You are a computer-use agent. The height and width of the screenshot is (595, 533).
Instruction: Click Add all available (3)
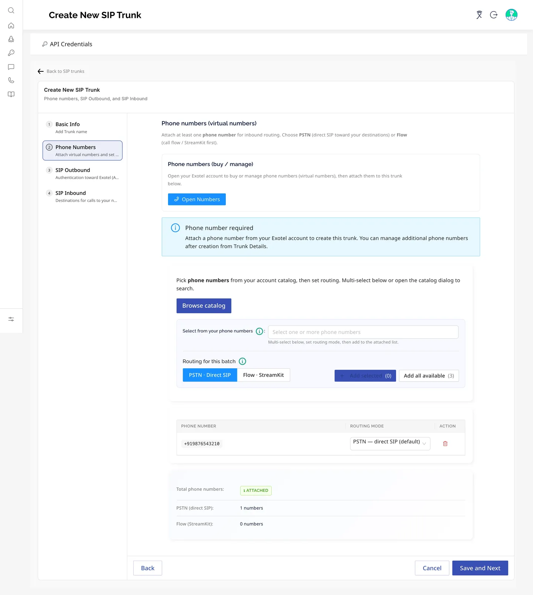point(429,376)
